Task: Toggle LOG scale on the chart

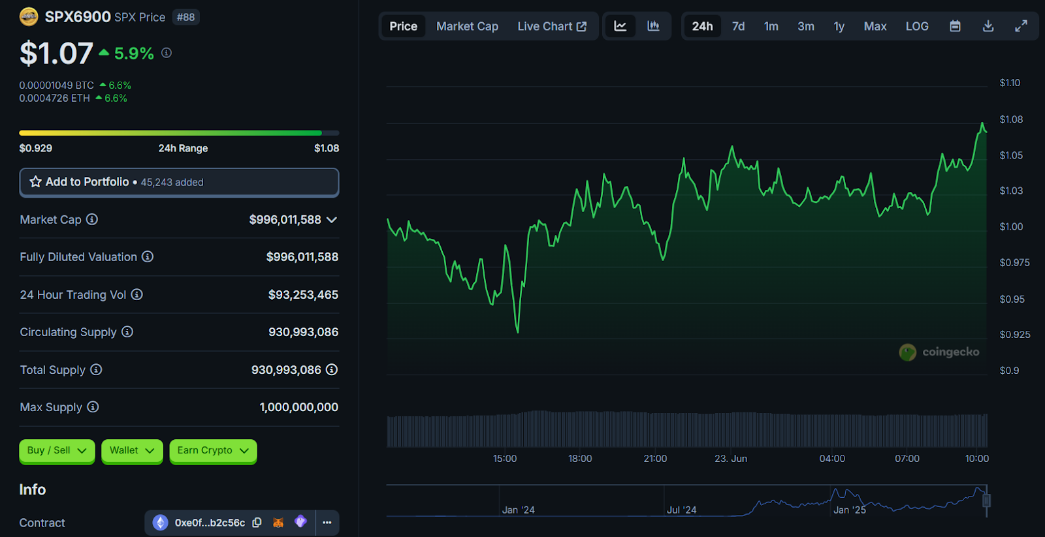Action: coord(917,26)
